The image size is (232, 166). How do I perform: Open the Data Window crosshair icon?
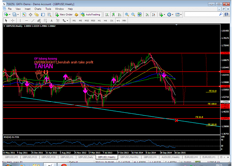pos(30,14)
